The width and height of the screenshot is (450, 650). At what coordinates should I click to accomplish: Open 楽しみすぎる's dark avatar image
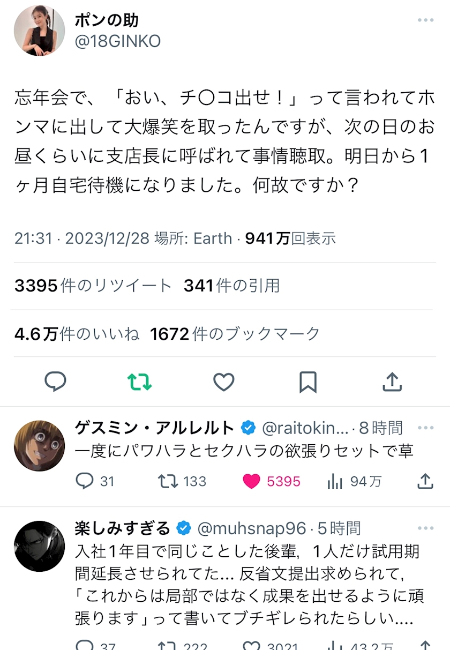(39, 546)
